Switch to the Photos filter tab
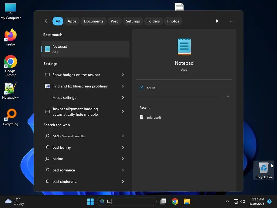Image resolution: width=277 pixels, height=208 pixels. coord(173,21)
